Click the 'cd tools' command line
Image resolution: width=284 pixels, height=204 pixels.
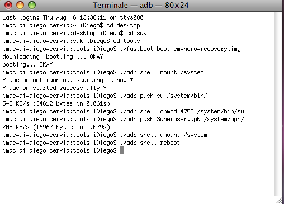coord(72,41)
